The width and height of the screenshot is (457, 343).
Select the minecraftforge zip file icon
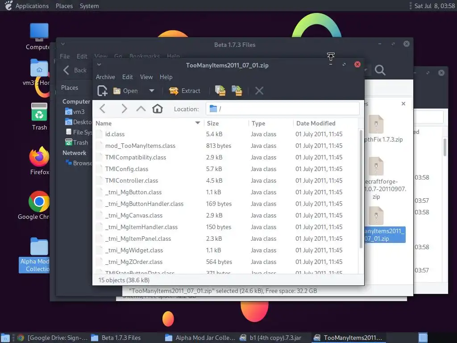click(376, 167)
